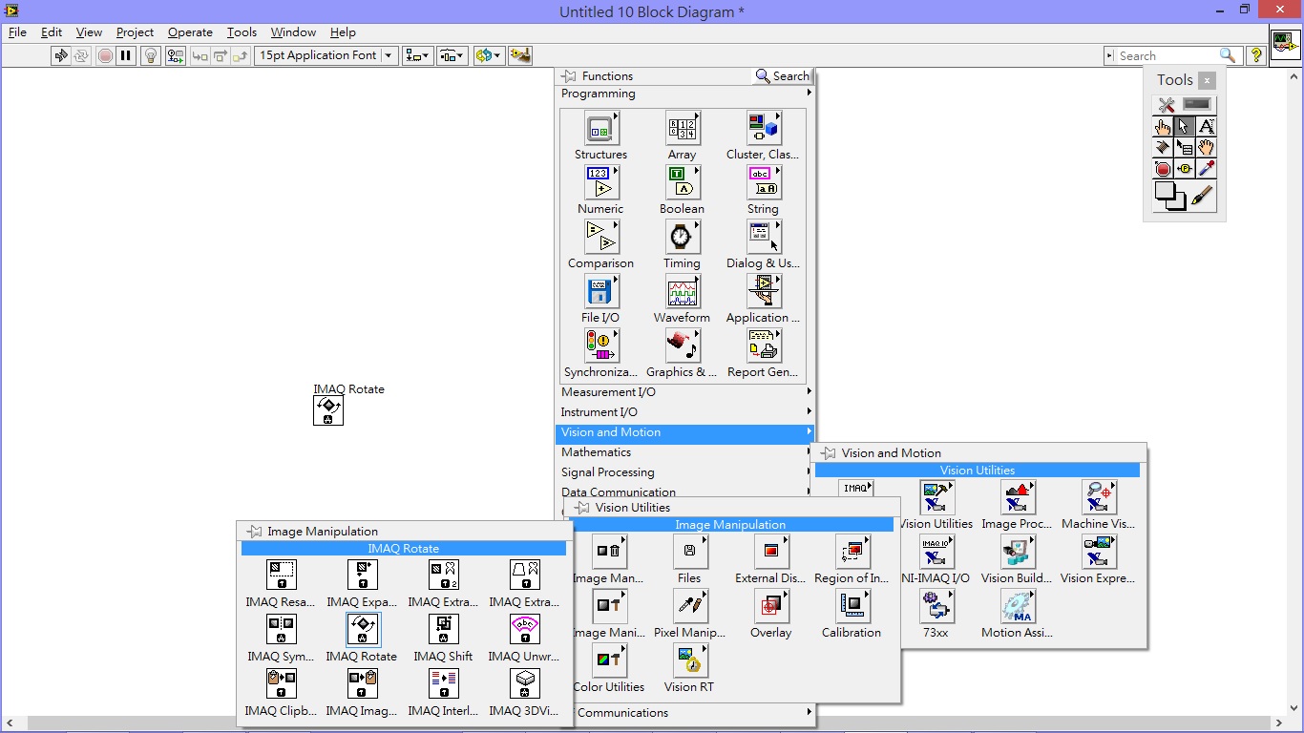Pin the Vision and Motion palette thumbtack

pyautogui.click(x=829, y=453)
